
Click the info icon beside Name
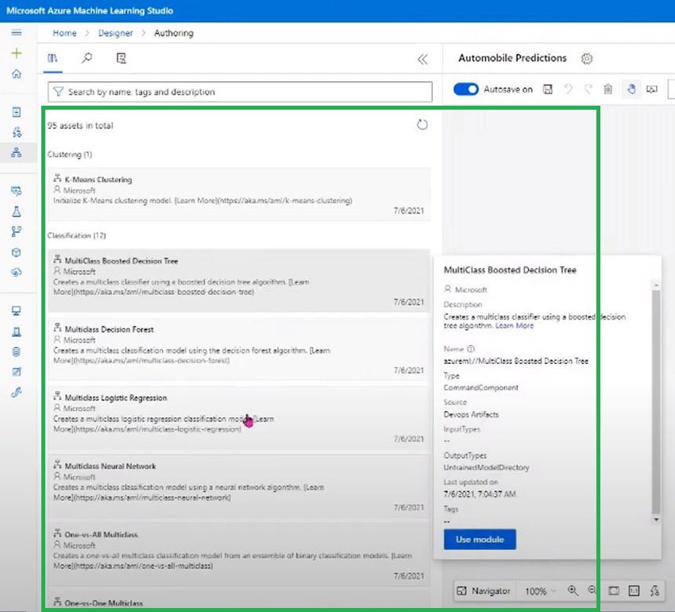pos(471,349)
